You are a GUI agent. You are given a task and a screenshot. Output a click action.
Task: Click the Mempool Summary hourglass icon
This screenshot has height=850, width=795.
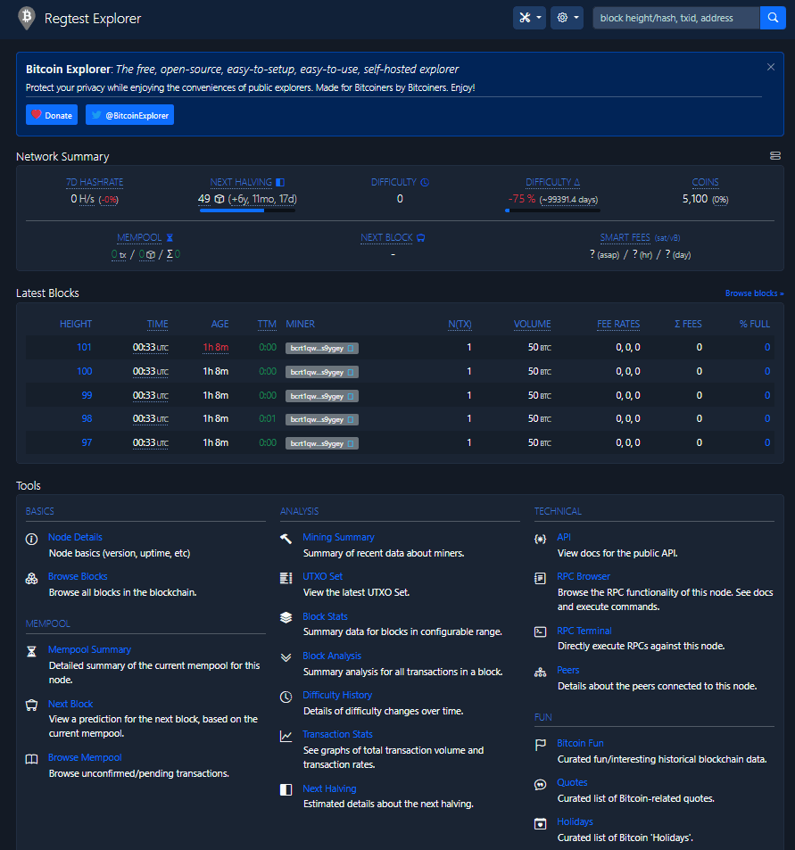pyautogui.click(x=31, y=650)
